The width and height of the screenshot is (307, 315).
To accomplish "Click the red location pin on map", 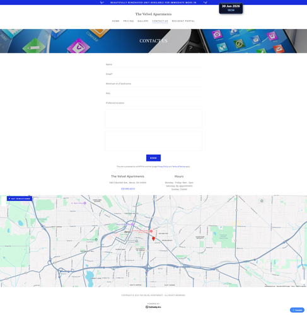I will tap(153, 239).
